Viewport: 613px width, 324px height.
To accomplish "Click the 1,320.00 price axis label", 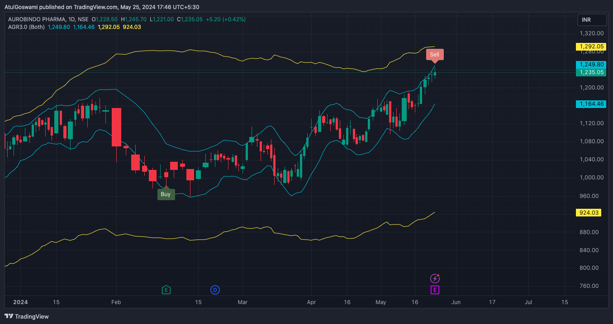I will (x=592, y=33).
